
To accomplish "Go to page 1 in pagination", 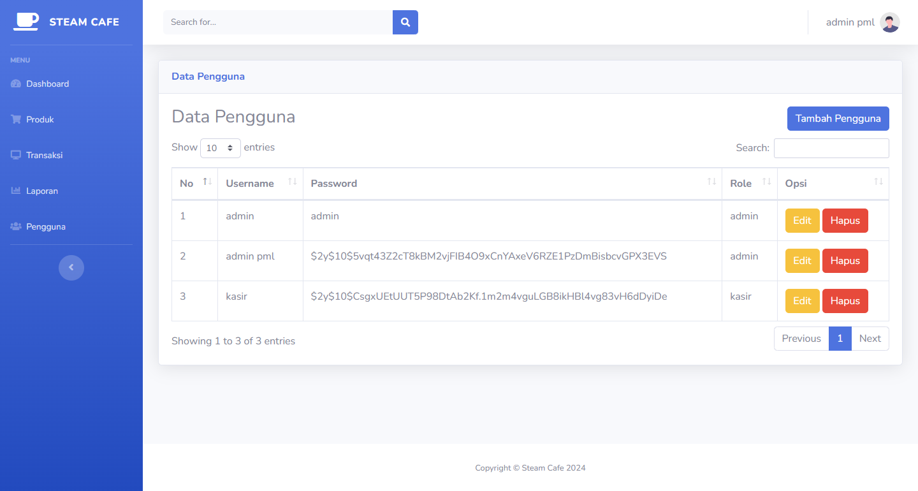I will click(840, 339).
